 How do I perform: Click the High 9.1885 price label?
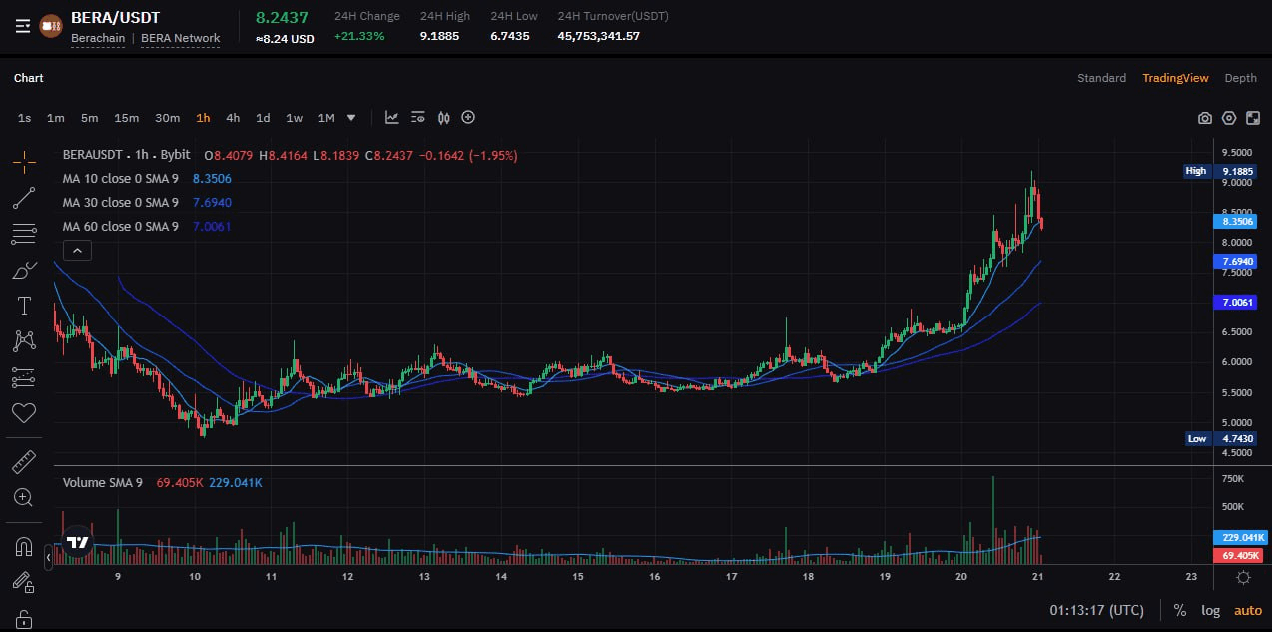(1219, 171)
